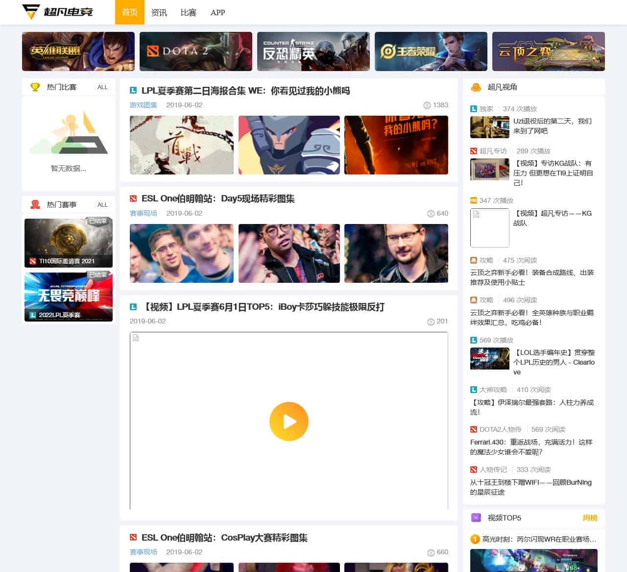Click the 超凡电竞 logo in the header
Viewport: 627px width, 572px height.
pyautogui.click(x=57, y=12)
